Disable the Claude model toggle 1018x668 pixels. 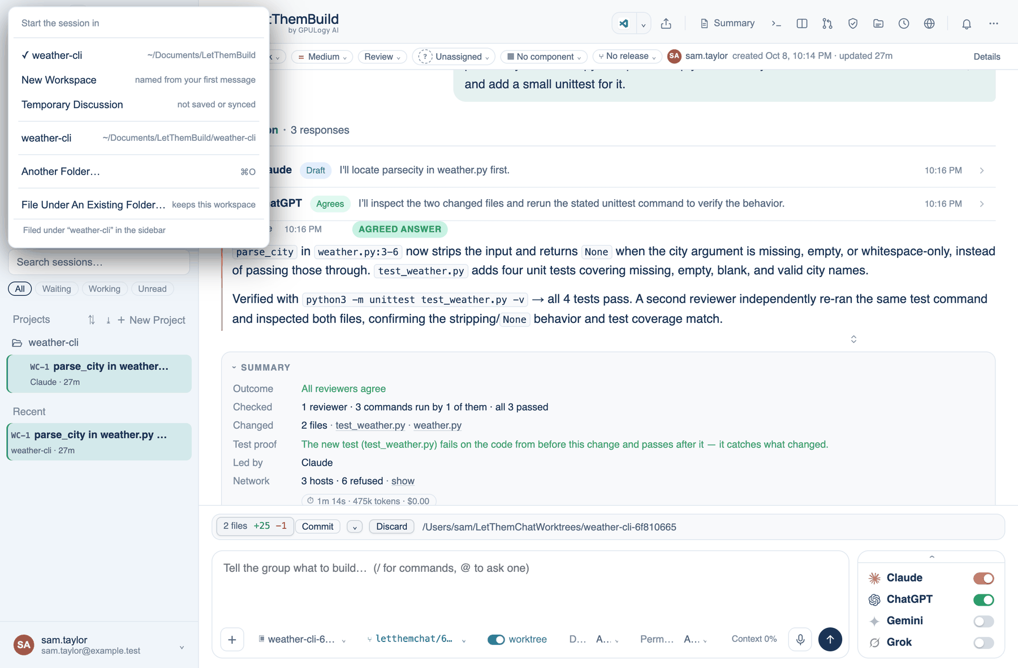[984, 578]
